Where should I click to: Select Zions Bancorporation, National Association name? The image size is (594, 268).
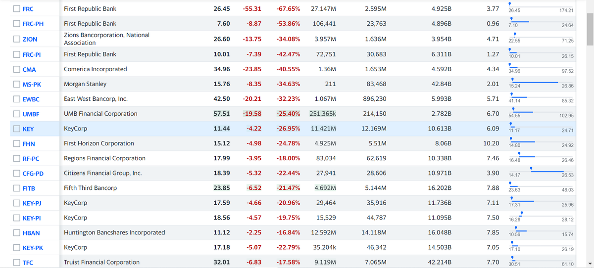106,39
